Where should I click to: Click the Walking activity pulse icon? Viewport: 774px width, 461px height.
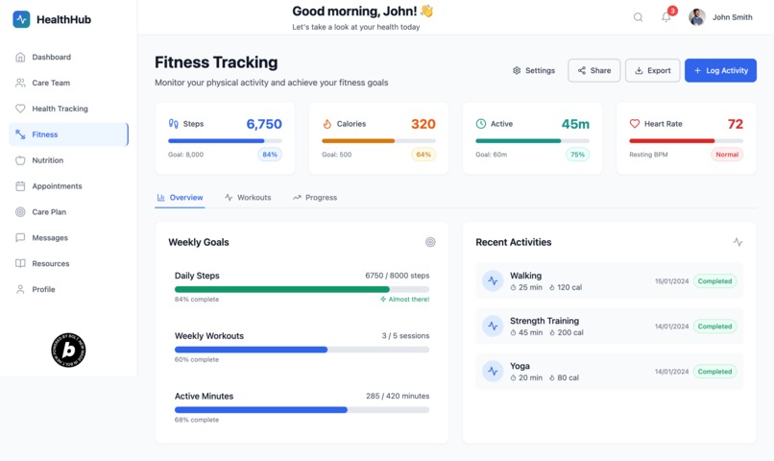(x=493, y=280)
